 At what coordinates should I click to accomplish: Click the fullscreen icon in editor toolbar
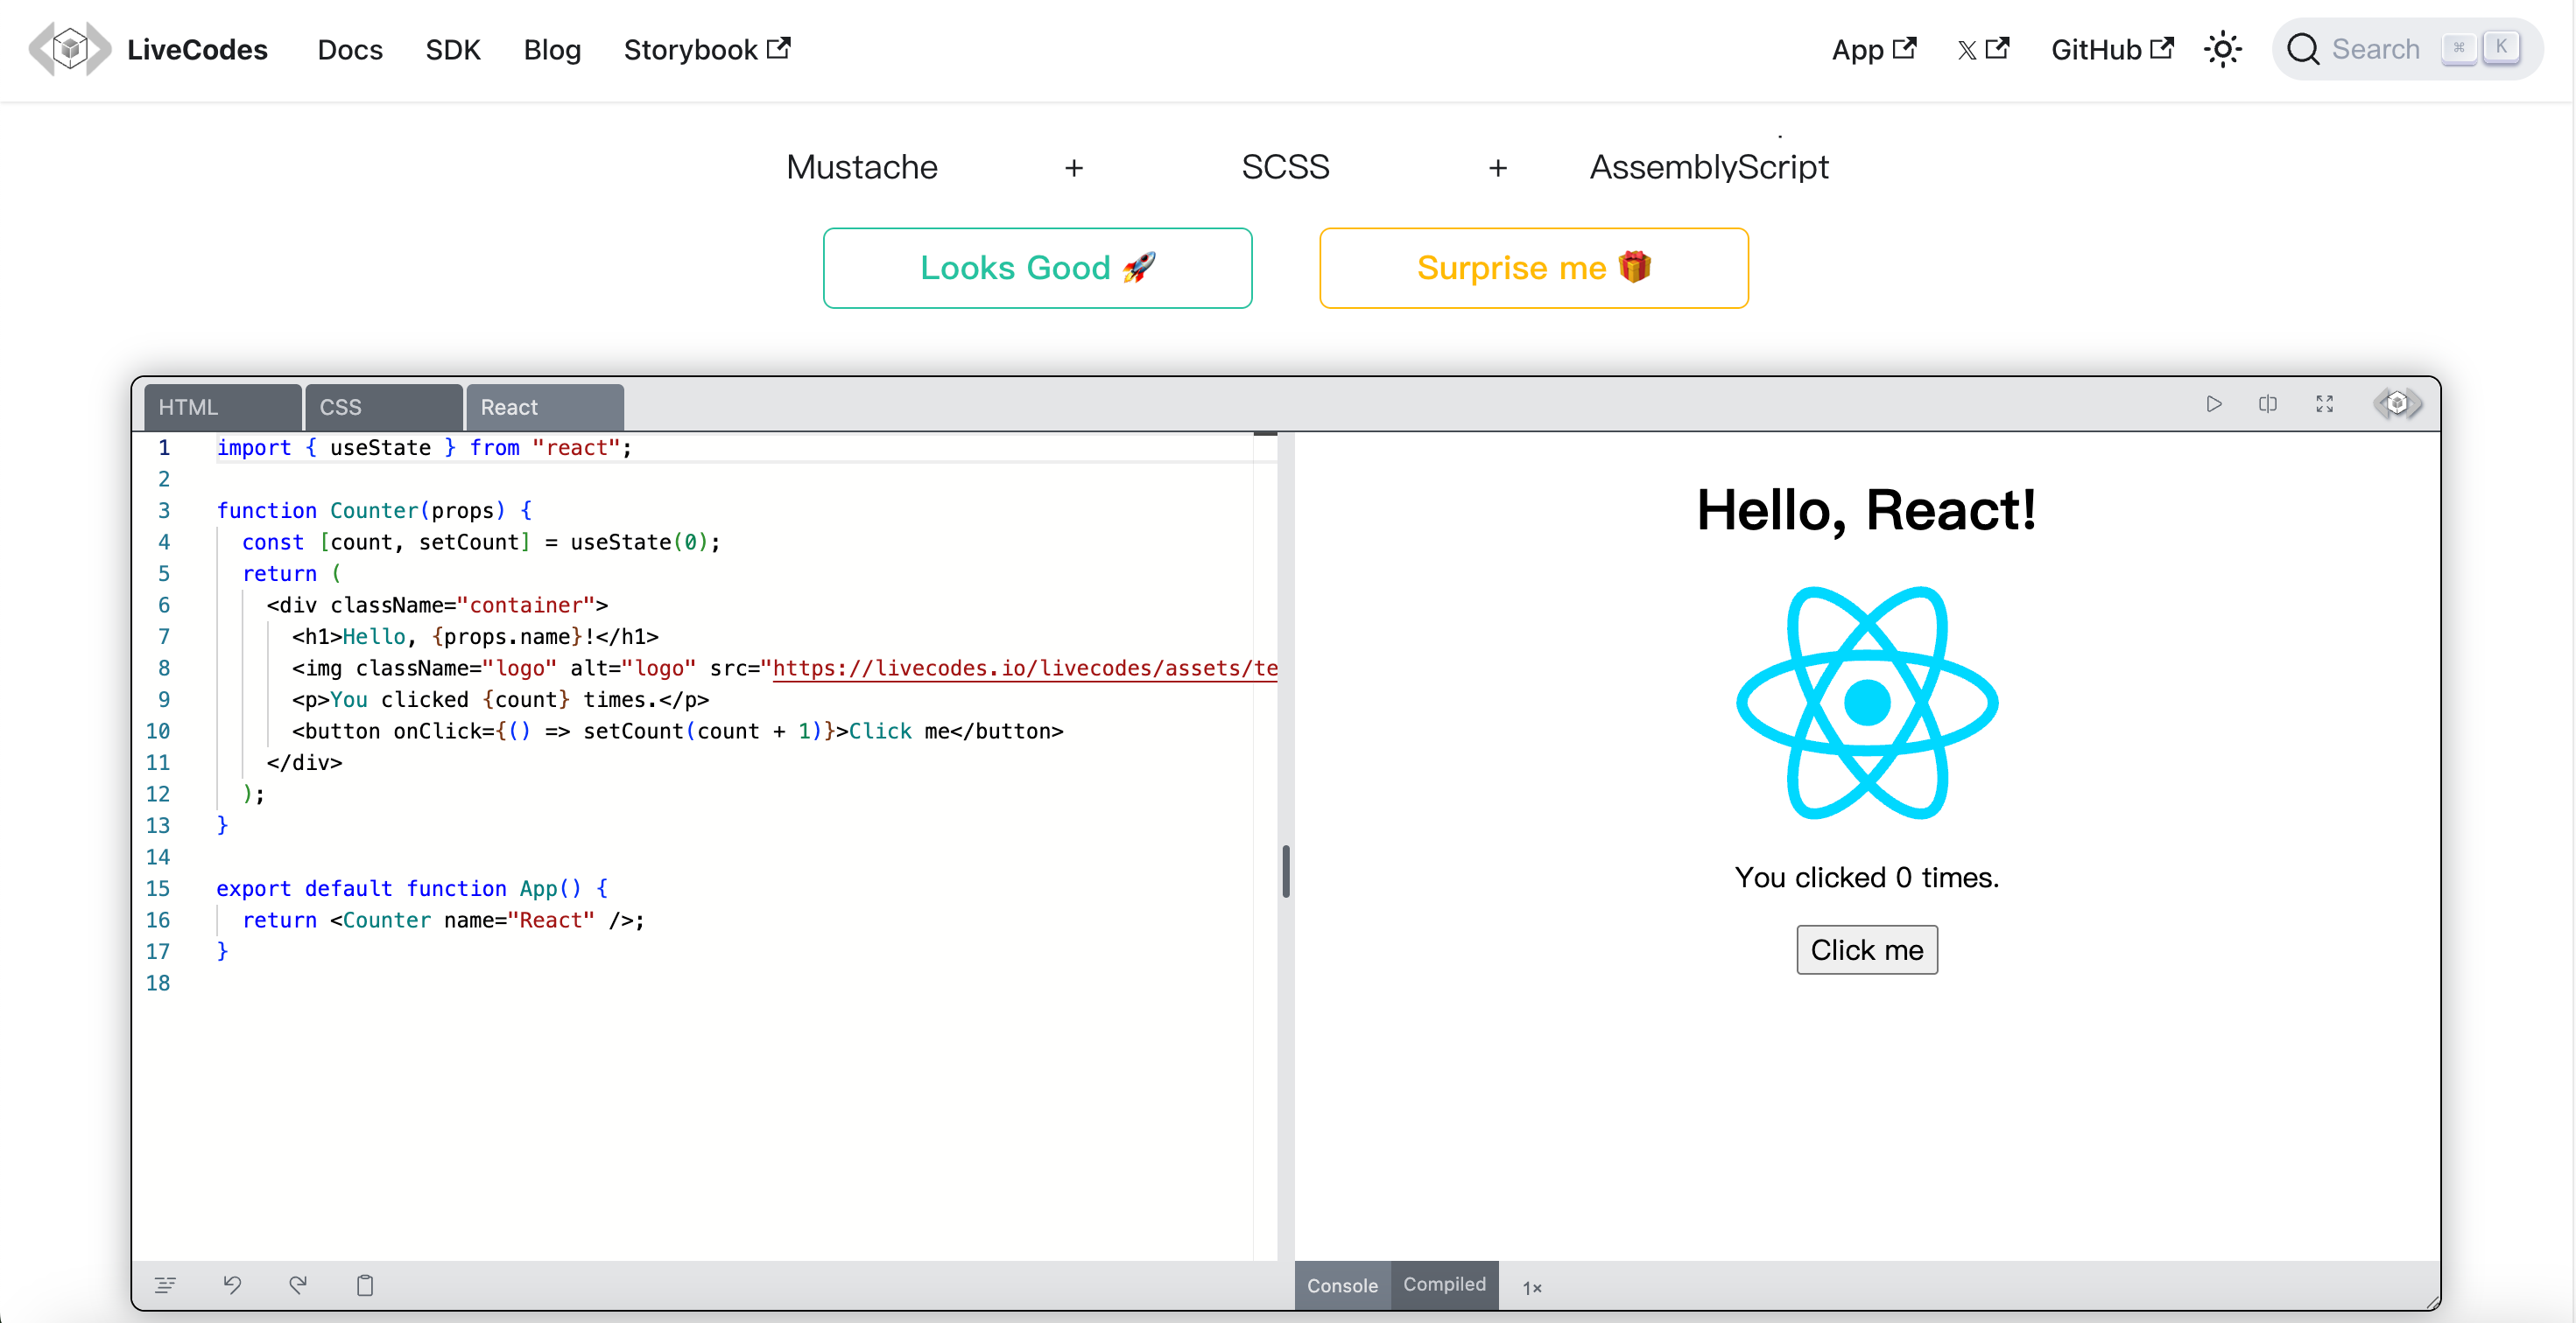click(2324, 403)
